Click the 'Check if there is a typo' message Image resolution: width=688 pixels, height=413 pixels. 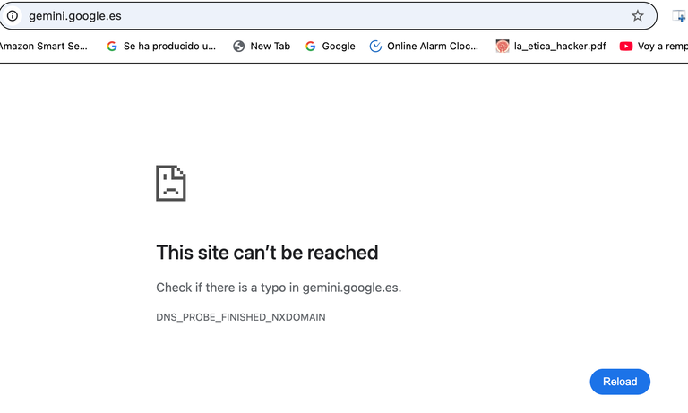[279, 288]
